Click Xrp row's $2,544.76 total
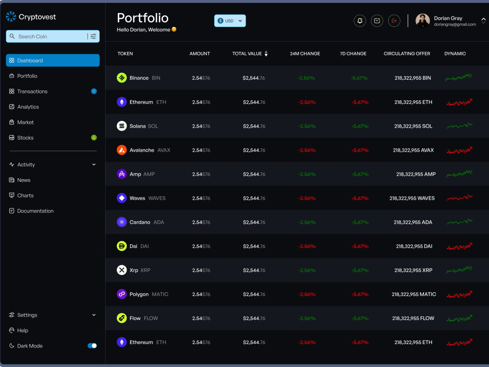This screenshot has width=489, height=367. [x=254, y=270]
